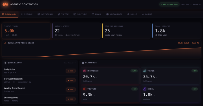
Task: Click the +1000 badge on Instagram card
Action: pos(134,71)
